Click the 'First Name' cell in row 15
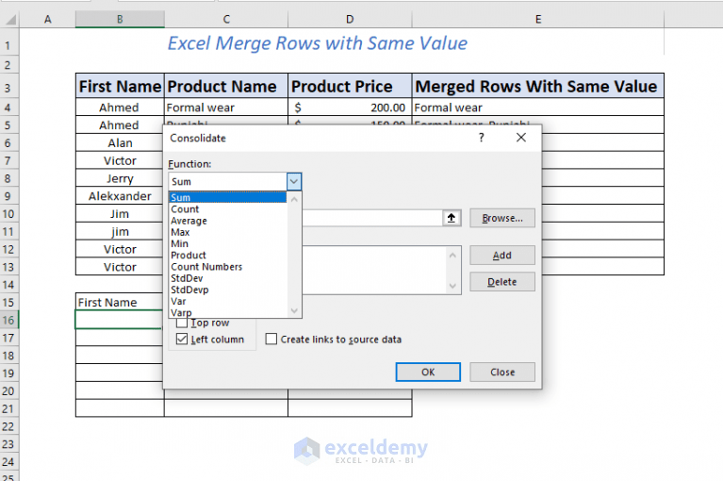The image size is (723, 481). pos(120,302)
